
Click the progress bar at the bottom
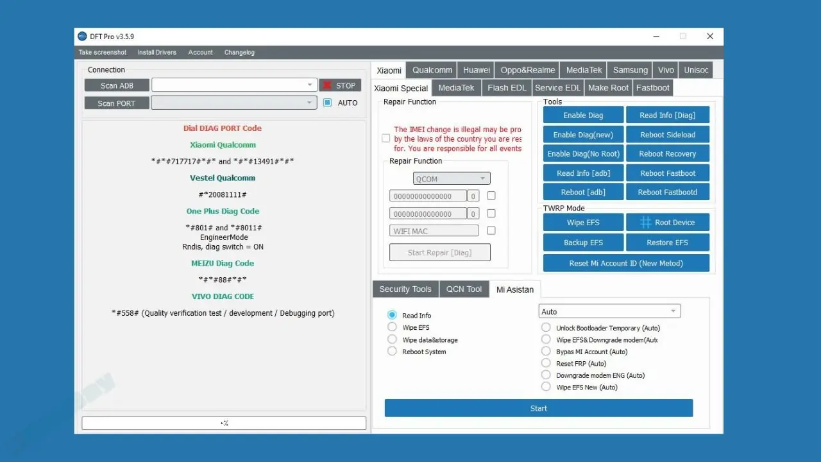coord(224,423)
